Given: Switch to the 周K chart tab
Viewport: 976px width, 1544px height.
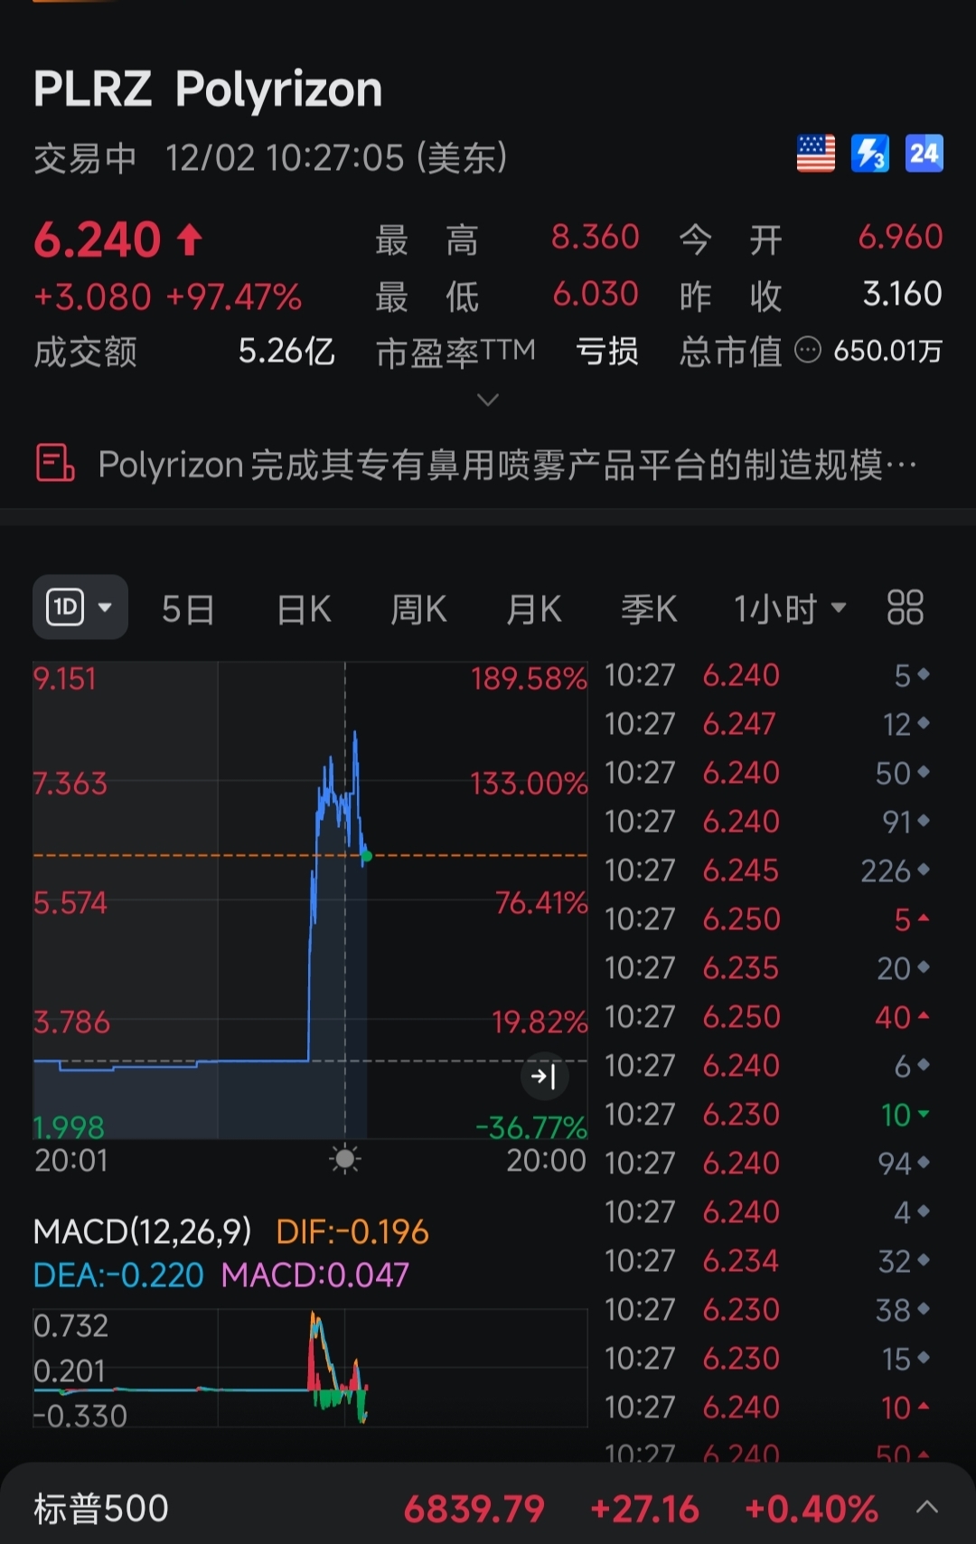Looking at the screenshot, I should [418, 609].
